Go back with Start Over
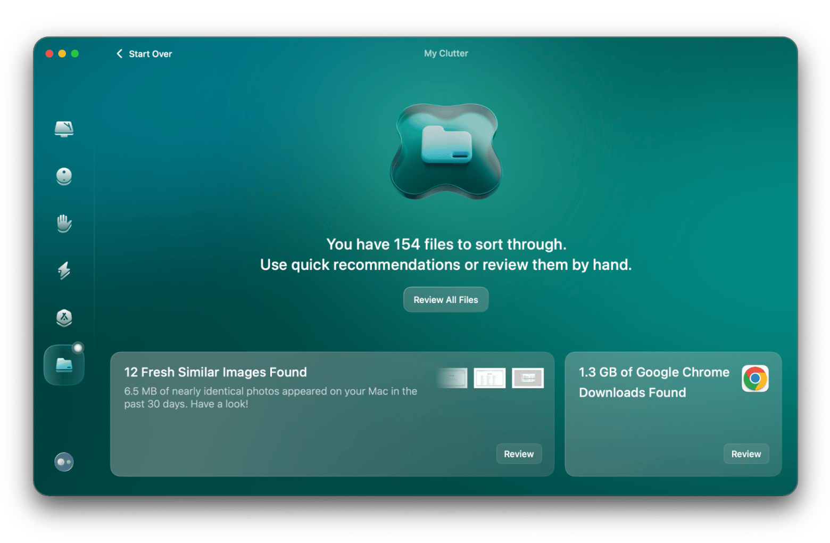Screen dimensions: 830x543 point(144,54)
